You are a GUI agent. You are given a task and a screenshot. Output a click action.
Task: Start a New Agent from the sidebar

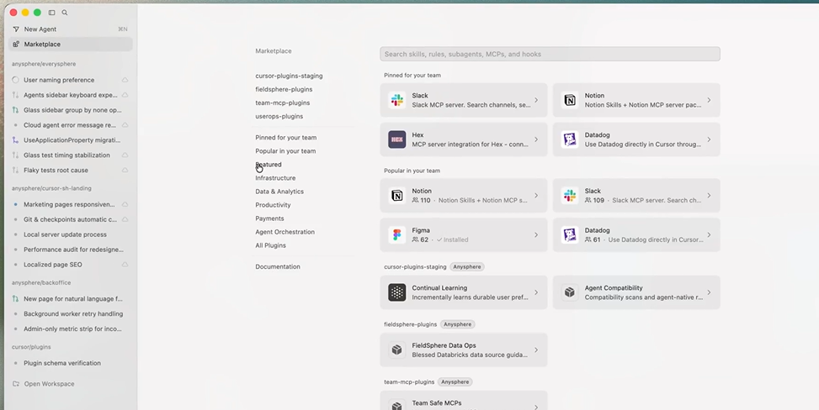40,29
